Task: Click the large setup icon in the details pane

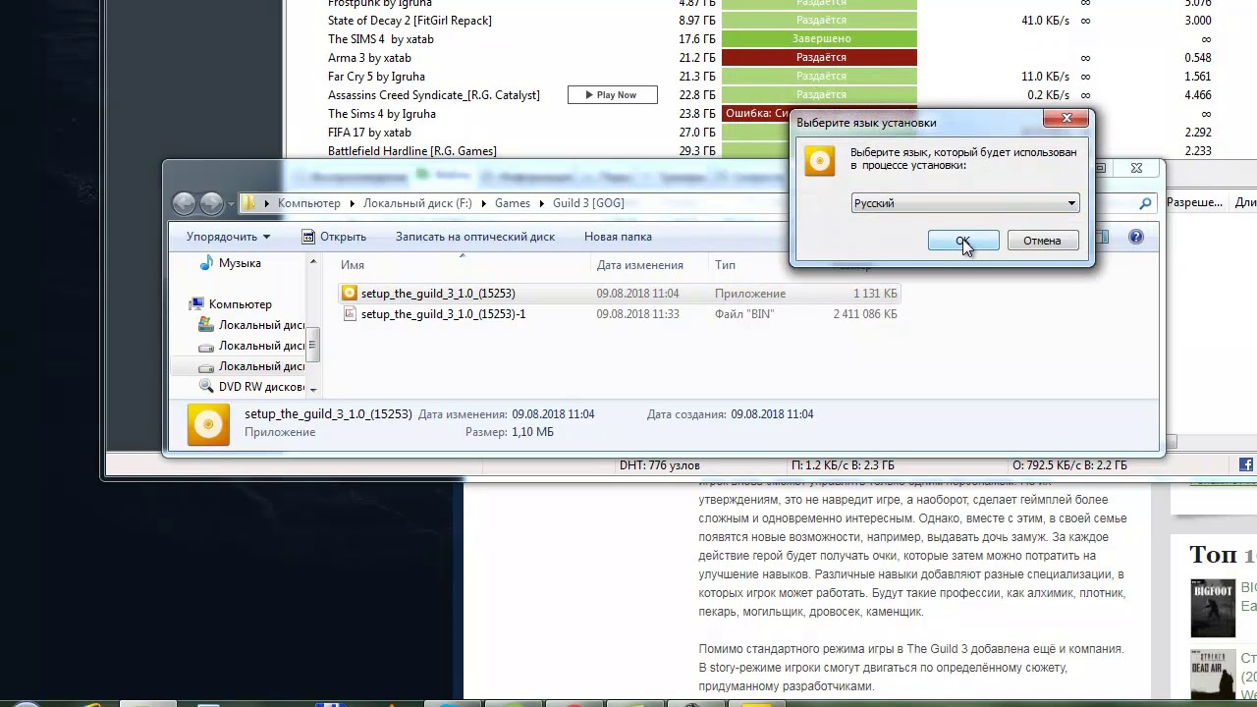Action: 208,424
